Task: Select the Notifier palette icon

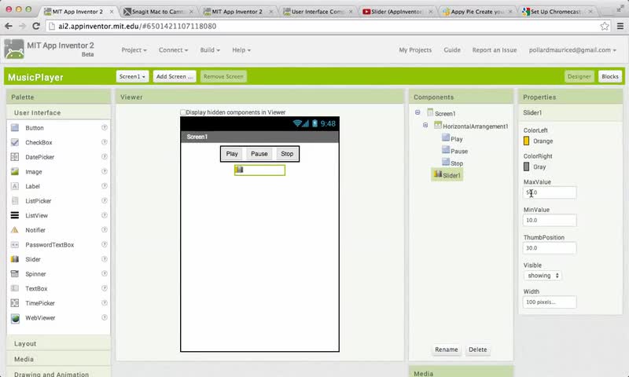Action: [15, 230]
